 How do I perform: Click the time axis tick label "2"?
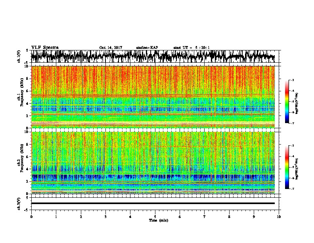pyautogui.click(x=81, y=216)
